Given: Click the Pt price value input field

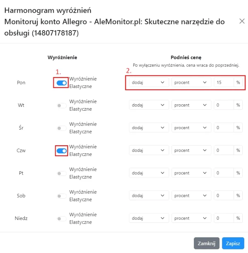Looking at the screenshot, I should coord(224,173).
